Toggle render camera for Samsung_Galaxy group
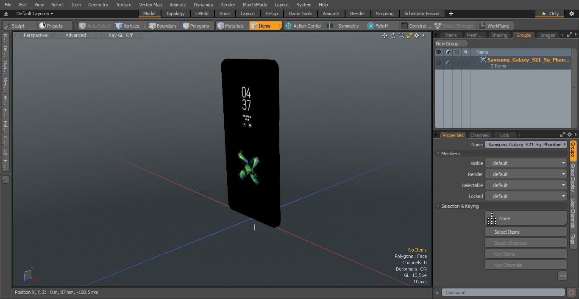The height and width of the screenshot is (299, 579). pos(448,63)
